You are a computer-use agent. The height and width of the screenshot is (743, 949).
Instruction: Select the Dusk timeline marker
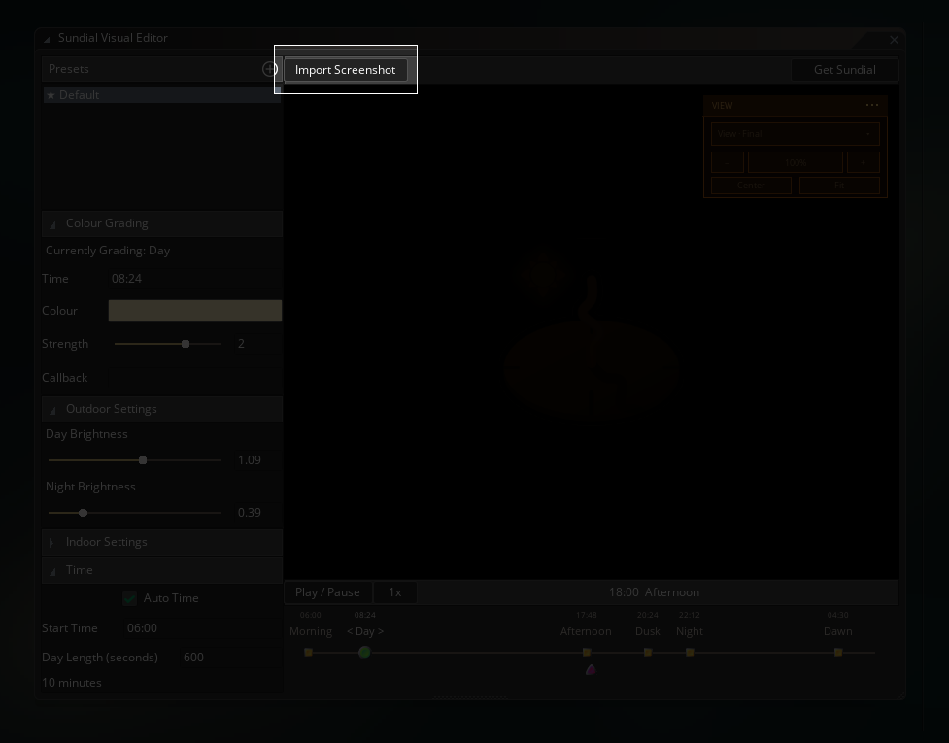pos(648,653)
